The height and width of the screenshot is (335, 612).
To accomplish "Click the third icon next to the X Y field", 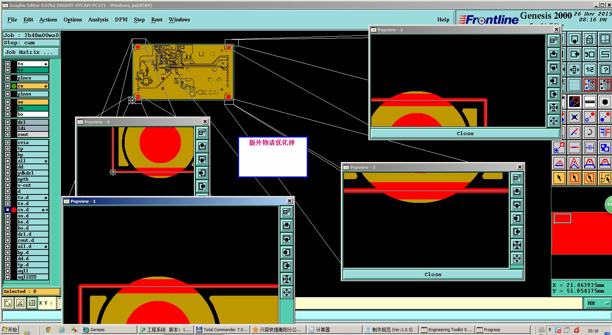I will point(32,303).
